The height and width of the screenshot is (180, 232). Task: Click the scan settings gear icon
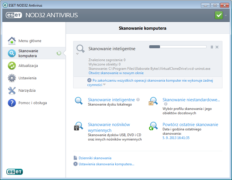coord(75,164)
